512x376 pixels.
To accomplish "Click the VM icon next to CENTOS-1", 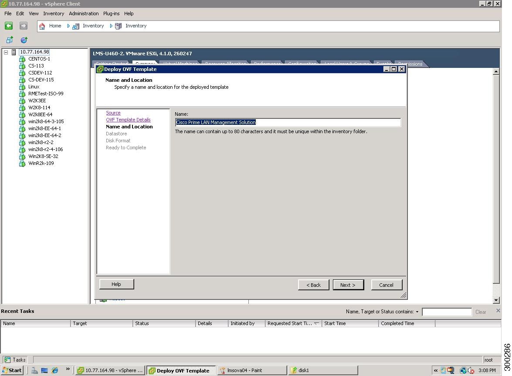I will click(x=22, y=59).
